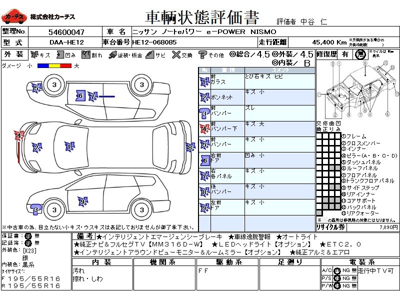Click the ①フレーム repair list item
The width and height of the screenshot is (400, 300).
[354, 136]
